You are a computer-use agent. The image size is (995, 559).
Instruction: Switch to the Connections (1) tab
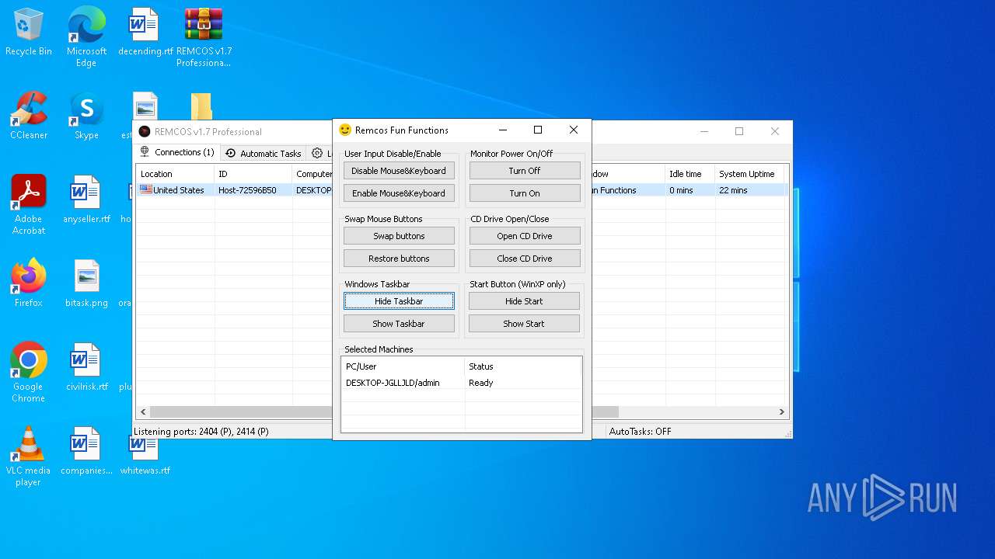click(x=177, y=153)
